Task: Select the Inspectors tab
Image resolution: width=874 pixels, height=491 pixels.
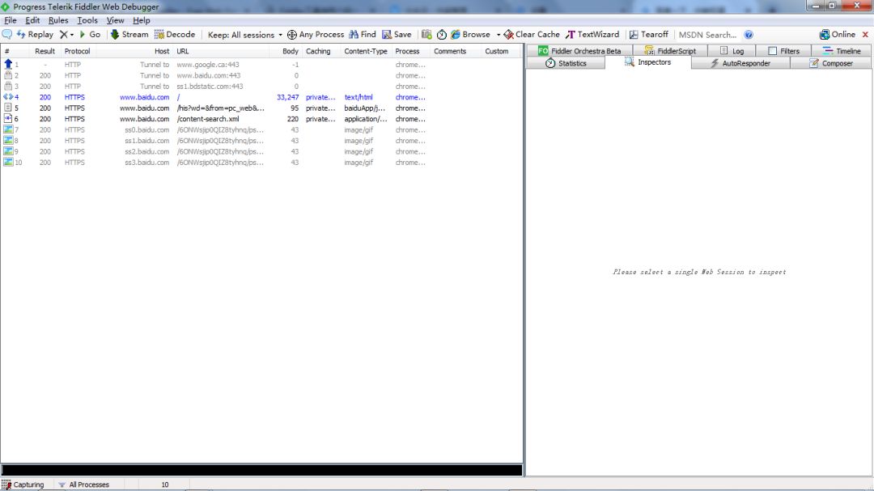Action: tap(647, 62)
